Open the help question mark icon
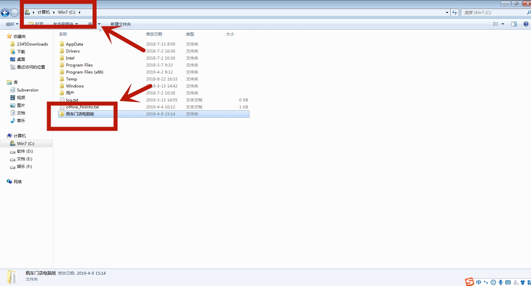 pyautogui.click(x=526, y=24)
